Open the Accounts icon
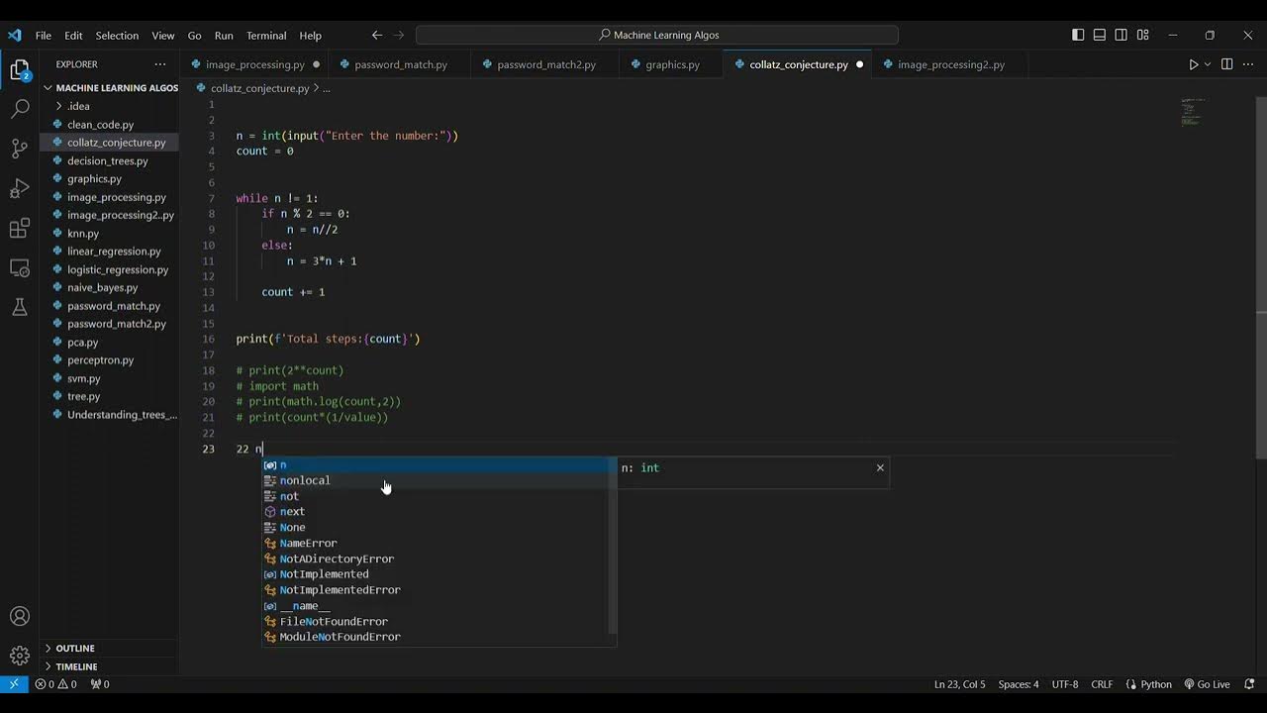This screenshot has width=1267, height=713. (20, 616)
